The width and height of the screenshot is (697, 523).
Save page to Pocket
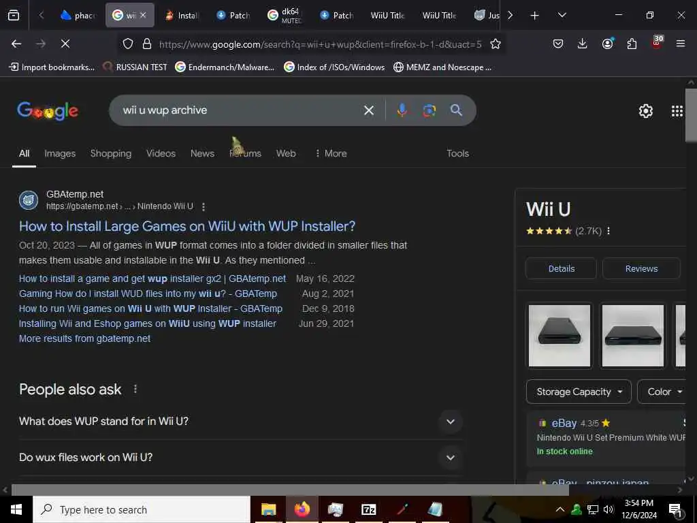[x=558, y=44]
